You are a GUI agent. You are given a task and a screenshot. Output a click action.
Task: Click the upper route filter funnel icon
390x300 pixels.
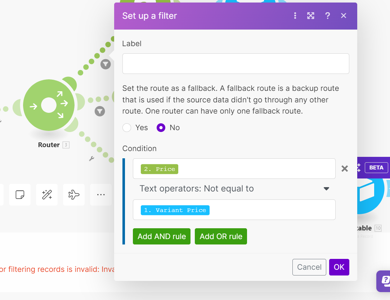click(x=105, y=64)
